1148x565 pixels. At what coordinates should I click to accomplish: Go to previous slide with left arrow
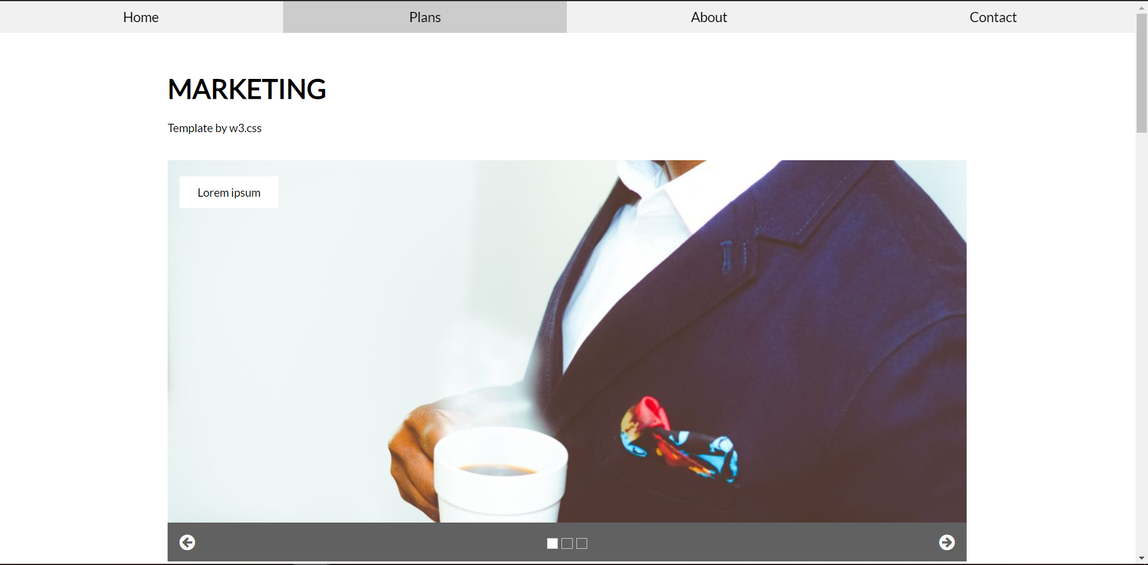tap(187, 542)
